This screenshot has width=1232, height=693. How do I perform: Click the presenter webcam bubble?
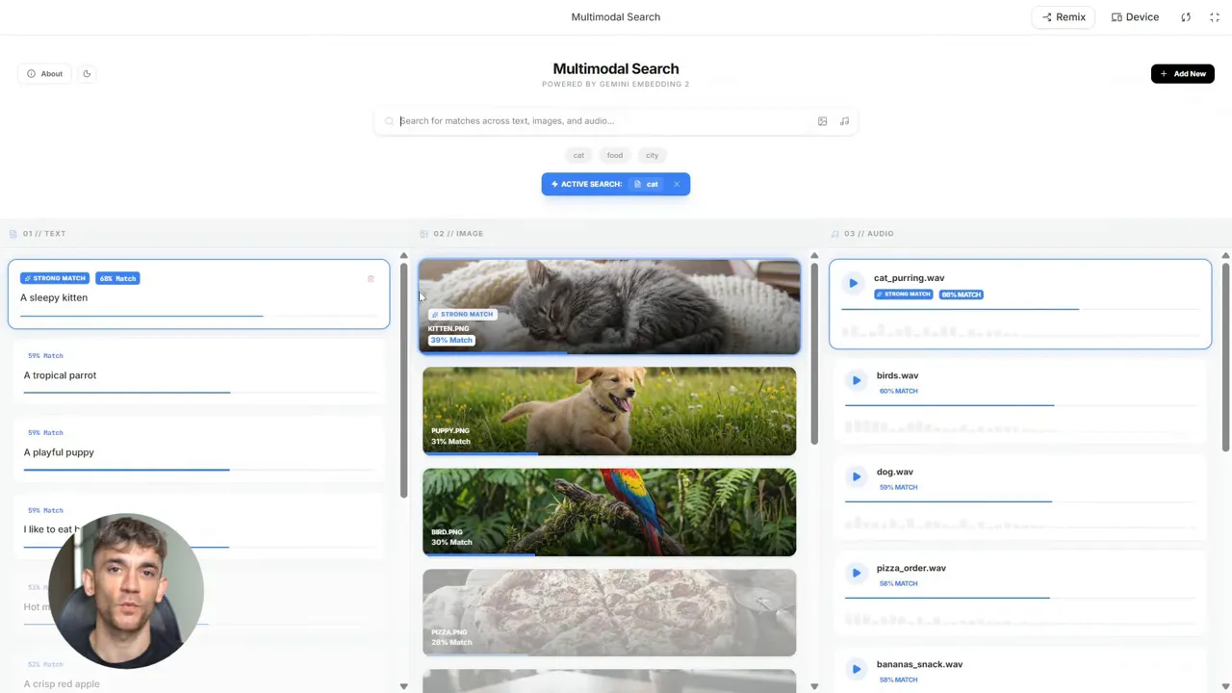point(126,591)
